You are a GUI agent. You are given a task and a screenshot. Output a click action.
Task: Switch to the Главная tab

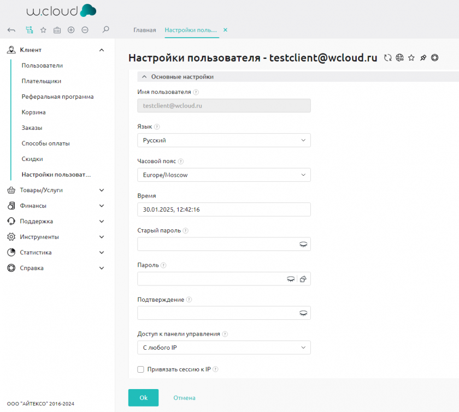click(145, 30)
